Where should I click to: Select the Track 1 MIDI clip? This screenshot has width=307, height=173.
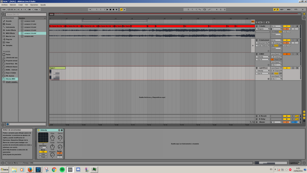click(57, 68)
